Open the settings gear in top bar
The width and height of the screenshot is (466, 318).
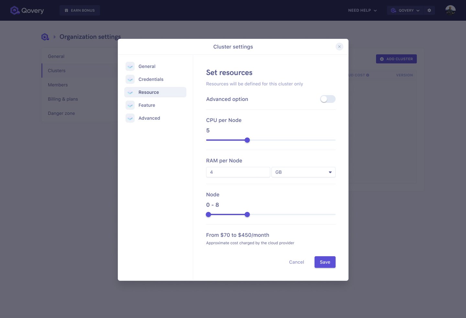point(429,10)
